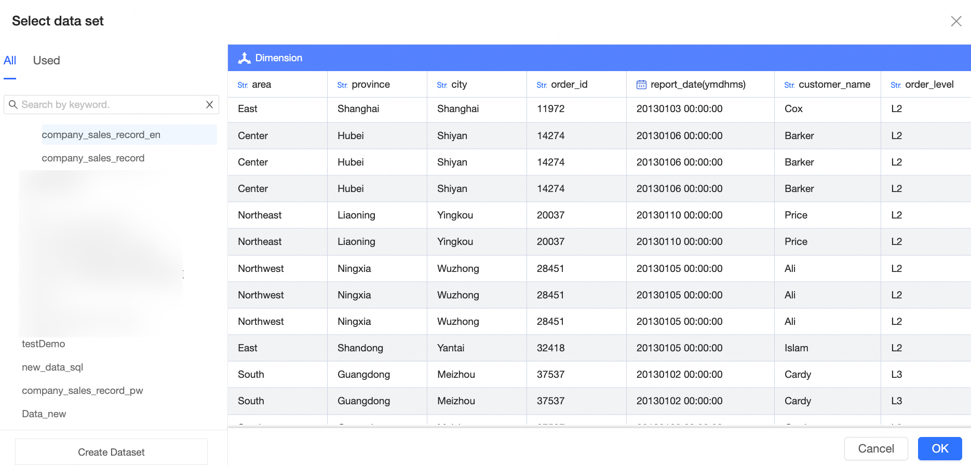The width and height of the screenshot is (971, 465).
Task: Confirm selection with the OK button
Action: click(940, 449)
